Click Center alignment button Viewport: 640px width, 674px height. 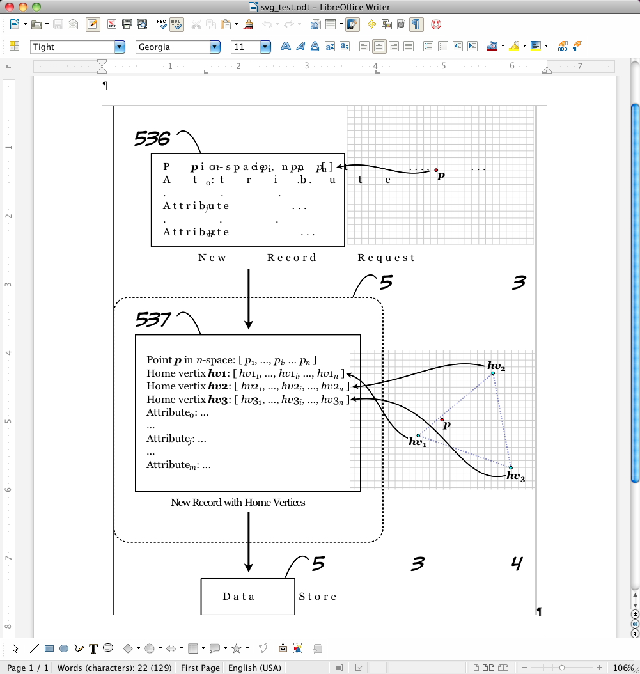tap(379, 46)
